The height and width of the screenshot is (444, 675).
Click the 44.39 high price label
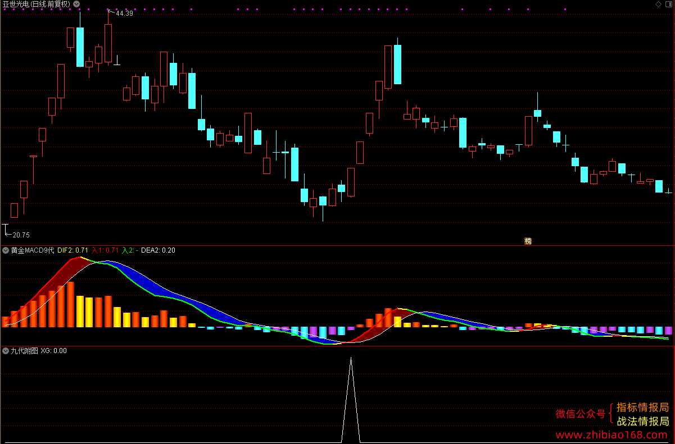coord(124,13)
